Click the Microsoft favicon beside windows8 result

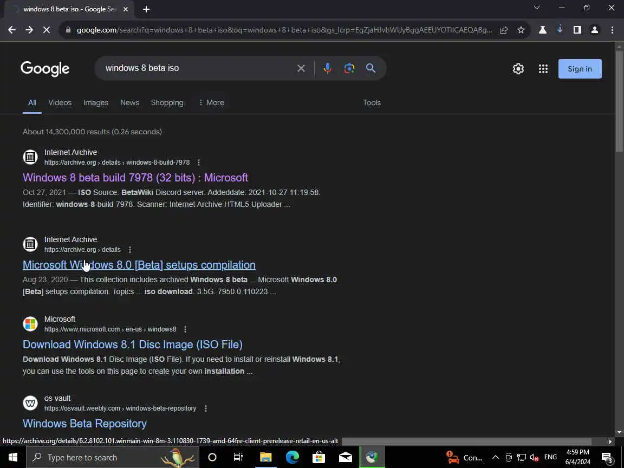click(30, 323)
